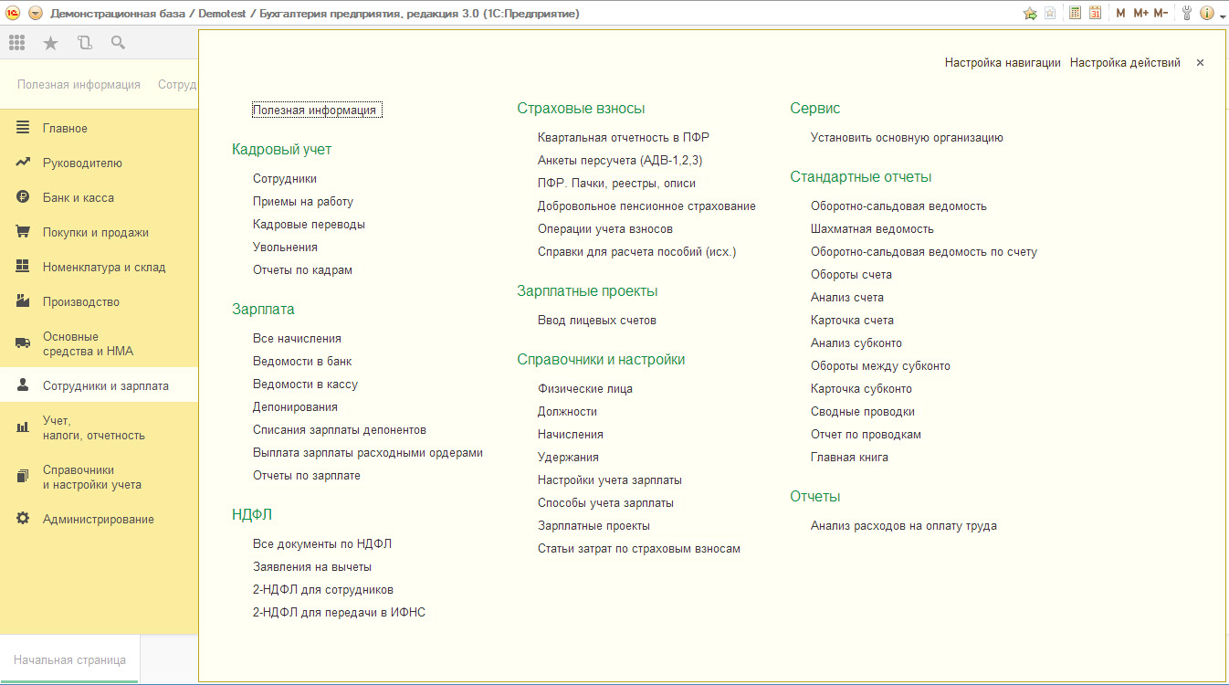Open the wrench tools icon
This screenshot has height=685, width=1229.
pos(1187,13)
